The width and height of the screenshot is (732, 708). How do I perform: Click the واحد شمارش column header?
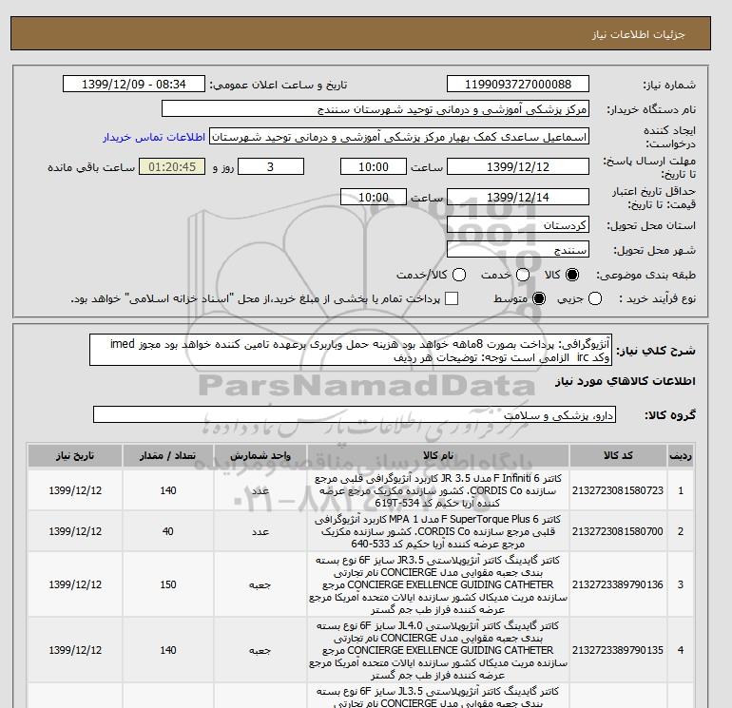coord(260,455)
